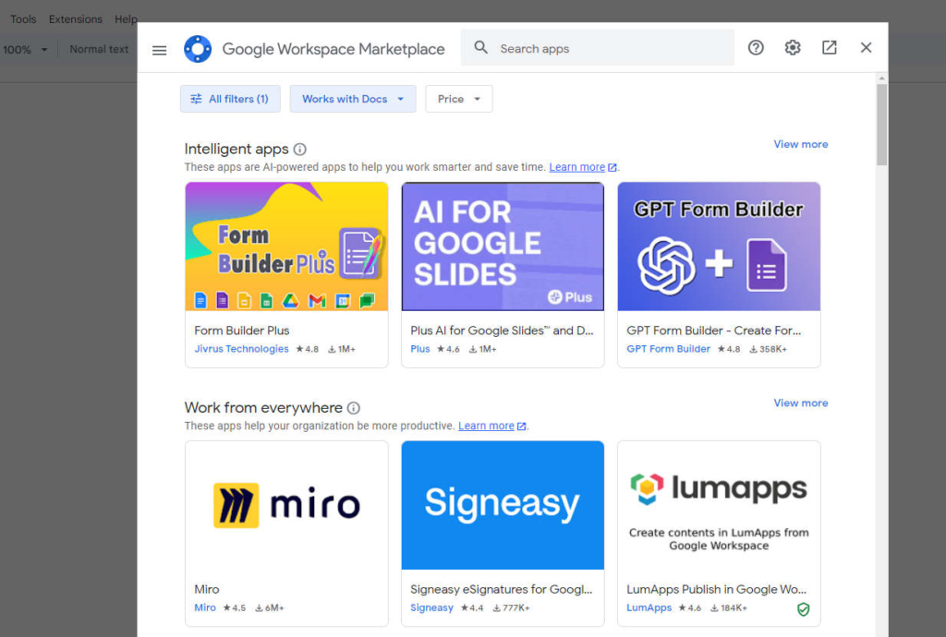This screenshot has width=946, height=637.
Task: Open Marketplace in a new window
Action: (x=830, y=48)
